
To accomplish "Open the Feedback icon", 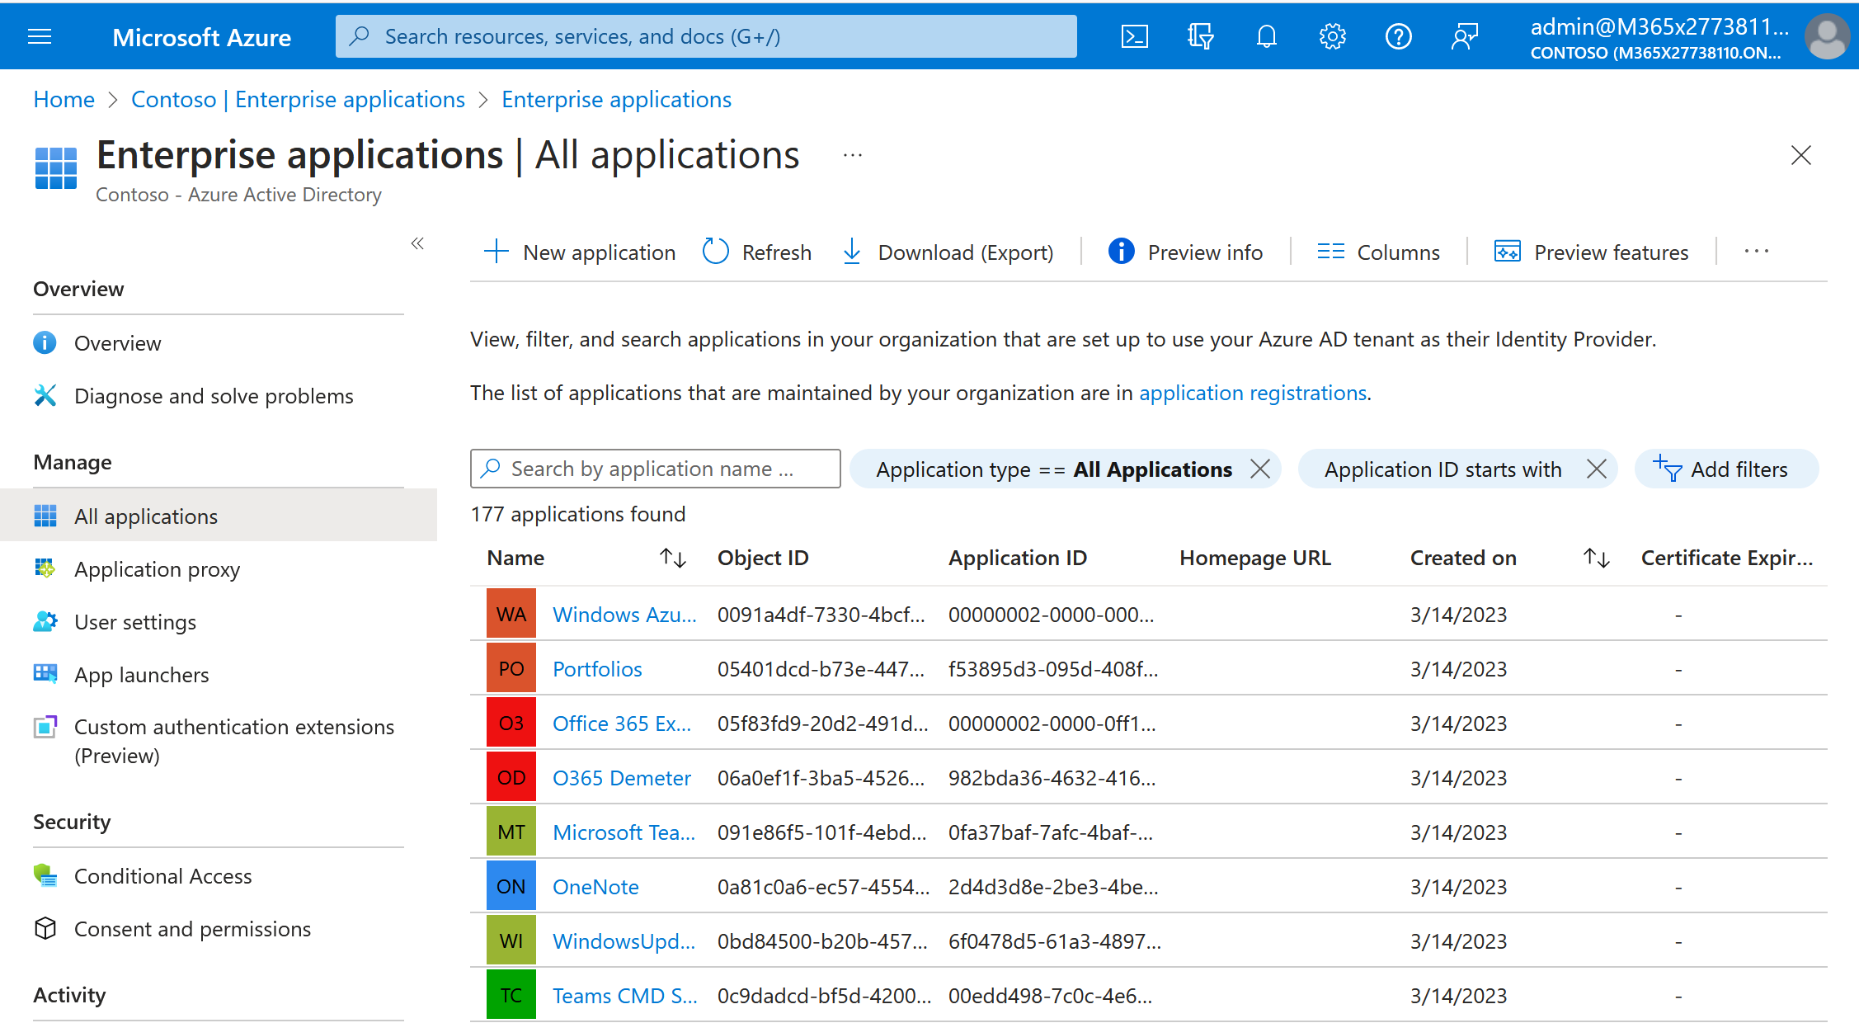I will click(1464, 36).
